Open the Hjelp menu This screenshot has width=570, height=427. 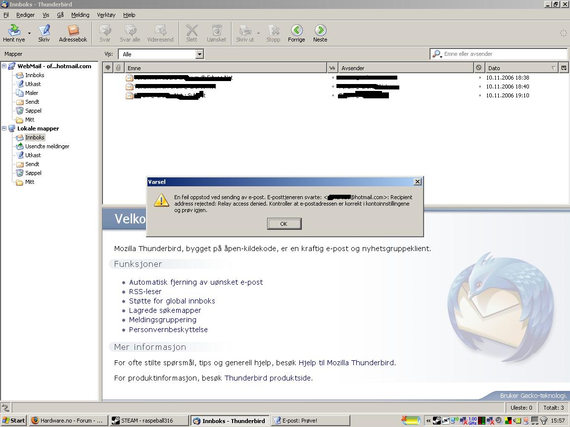[x=129, y=15]
